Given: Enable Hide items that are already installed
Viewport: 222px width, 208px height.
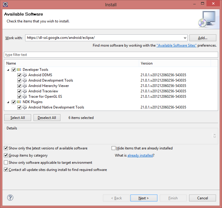Looking at the screenshot, I should [x=113, y=148].
